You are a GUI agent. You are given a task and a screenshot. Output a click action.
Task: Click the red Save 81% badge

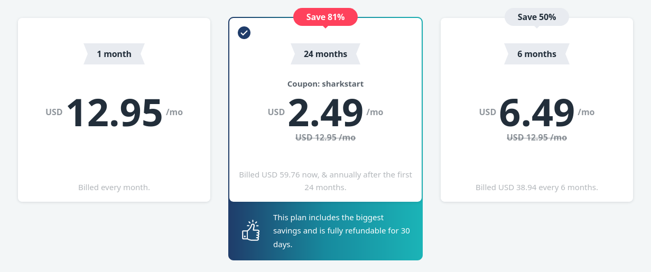coord(325,17)
